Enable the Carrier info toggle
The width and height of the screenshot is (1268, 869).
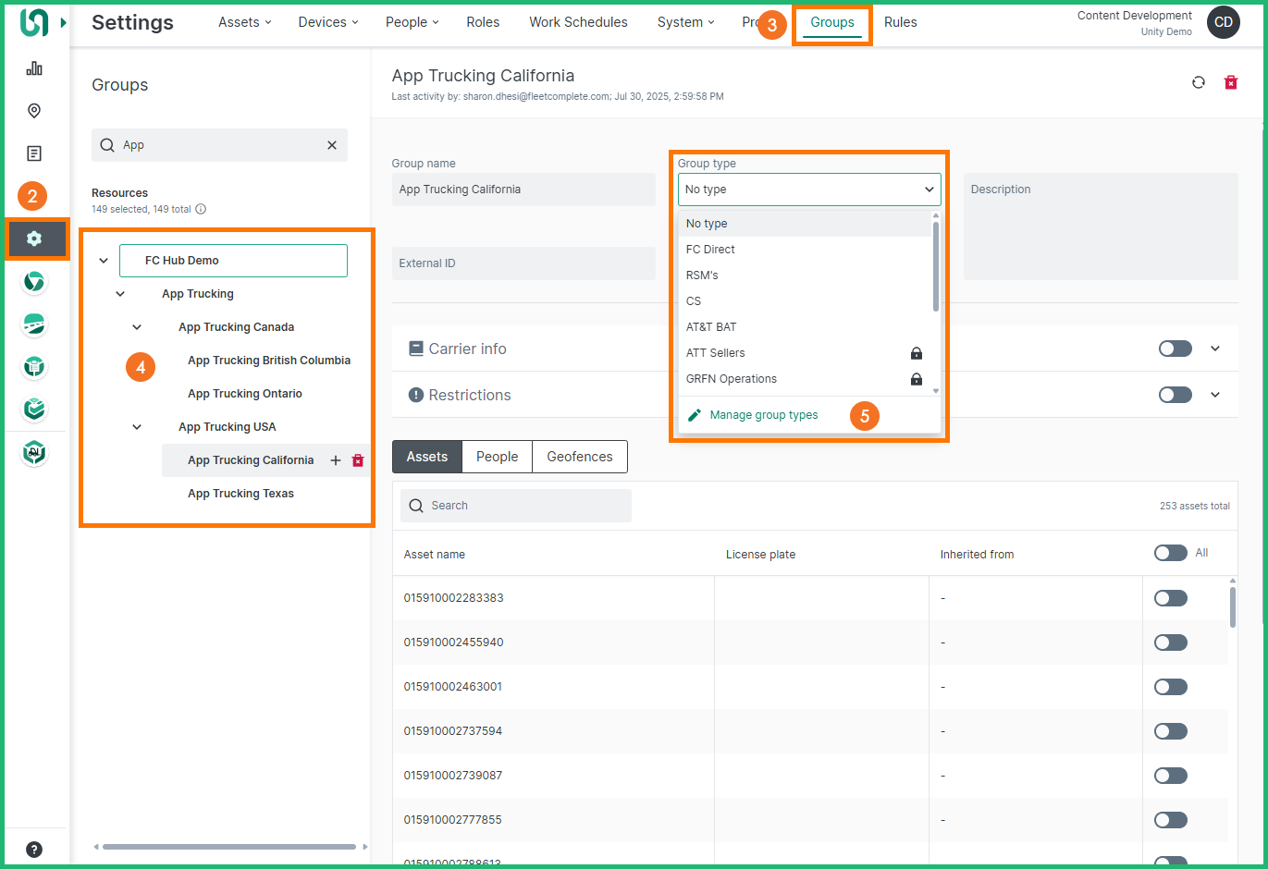[x=1175, y=349]
